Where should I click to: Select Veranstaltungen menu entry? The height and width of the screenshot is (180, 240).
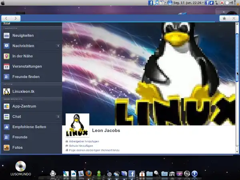click(32, 66)
